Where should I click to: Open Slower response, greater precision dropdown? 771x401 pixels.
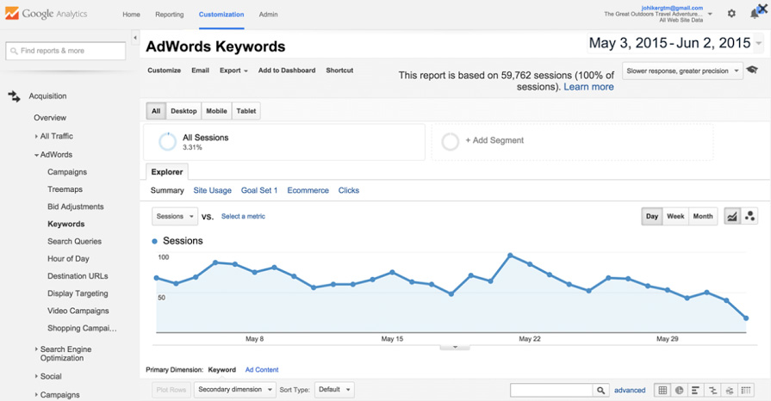[x=682, y=71]
